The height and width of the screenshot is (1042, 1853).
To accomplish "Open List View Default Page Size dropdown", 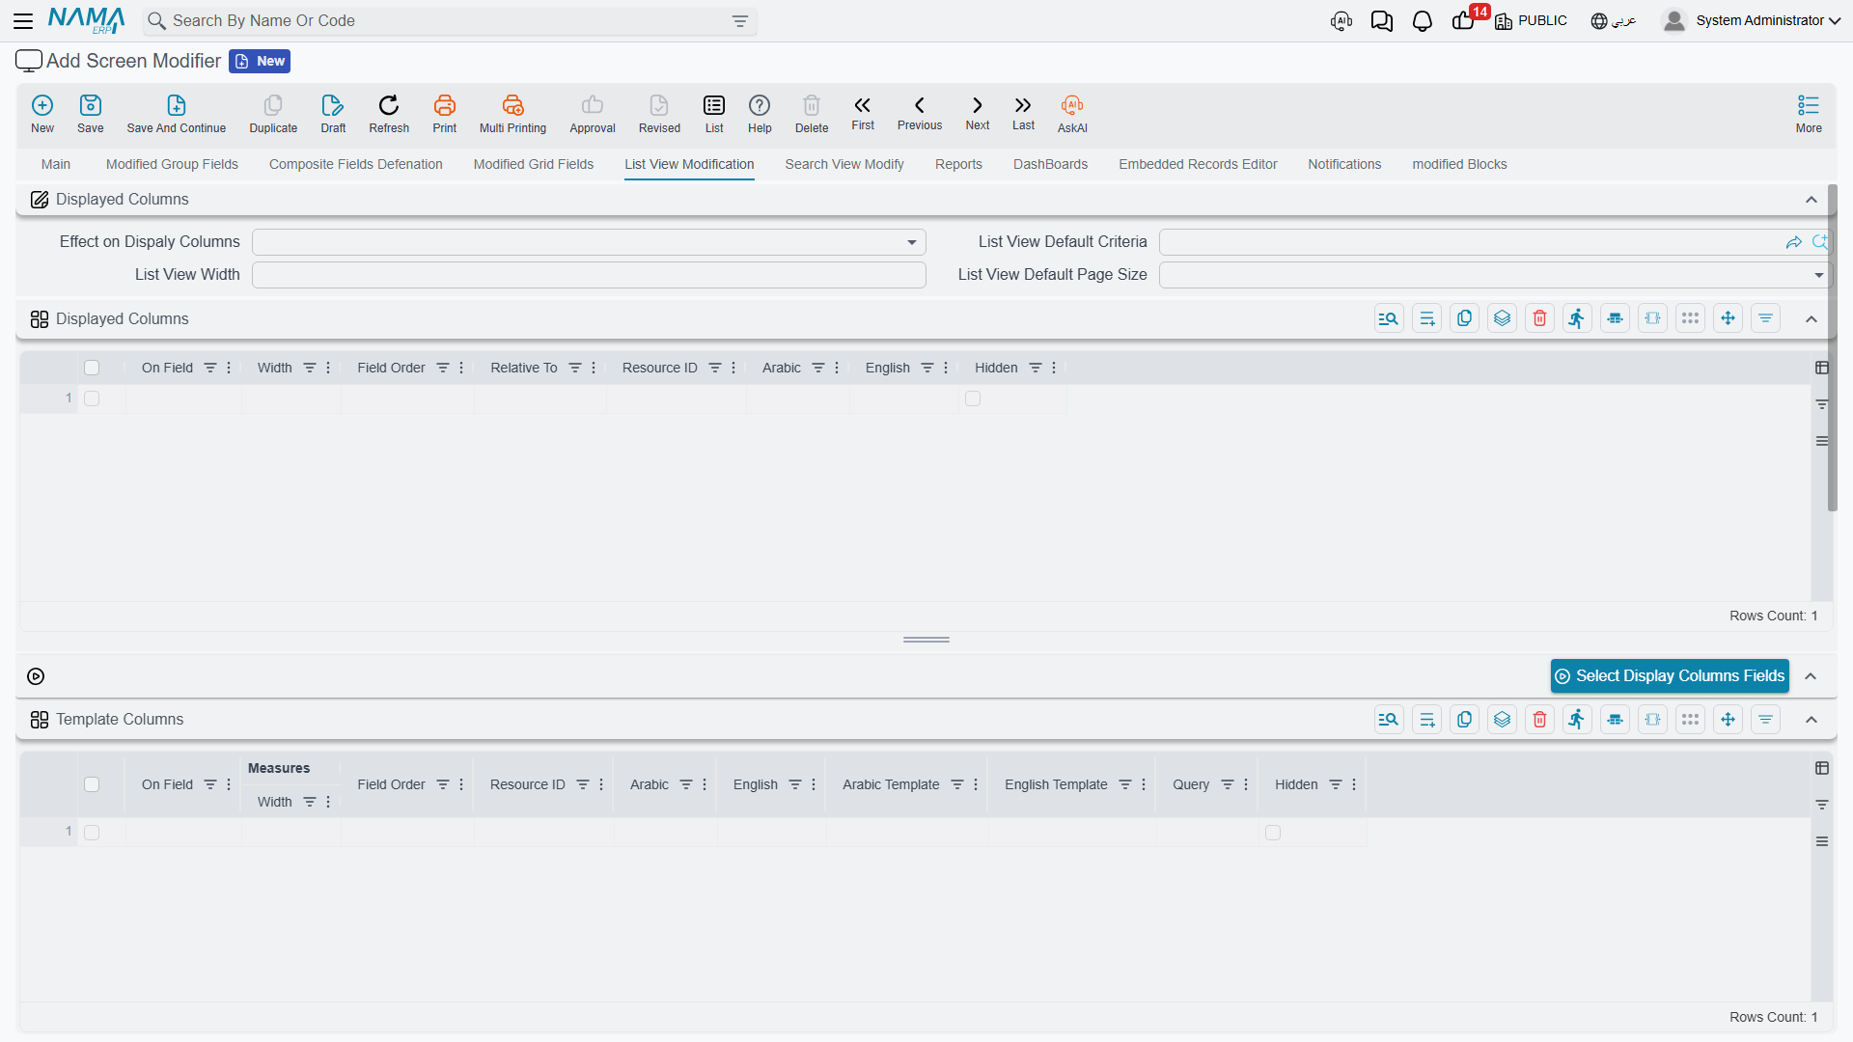I will click(1496, 275).
